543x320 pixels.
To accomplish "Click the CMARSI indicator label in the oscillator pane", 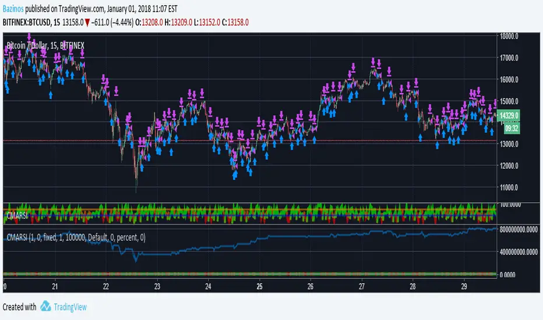I will (17, 216).
